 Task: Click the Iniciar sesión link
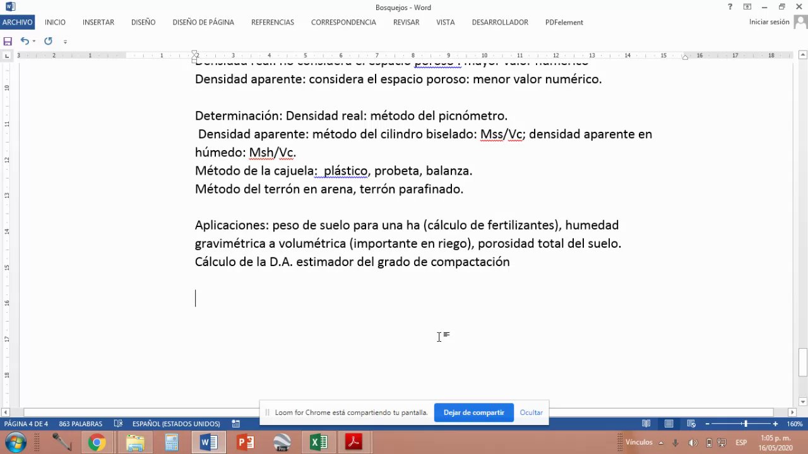click(769, 22)
